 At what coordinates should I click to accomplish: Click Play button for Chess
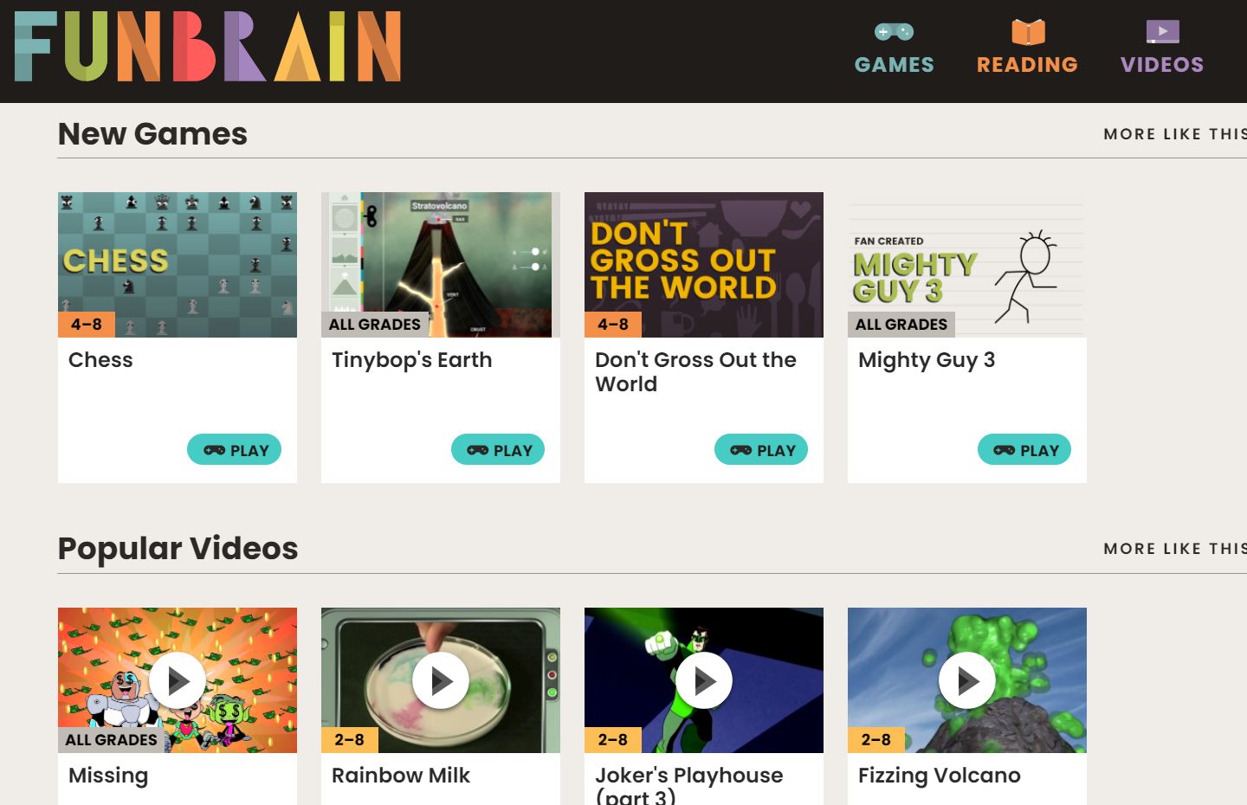tap(235, 449)
